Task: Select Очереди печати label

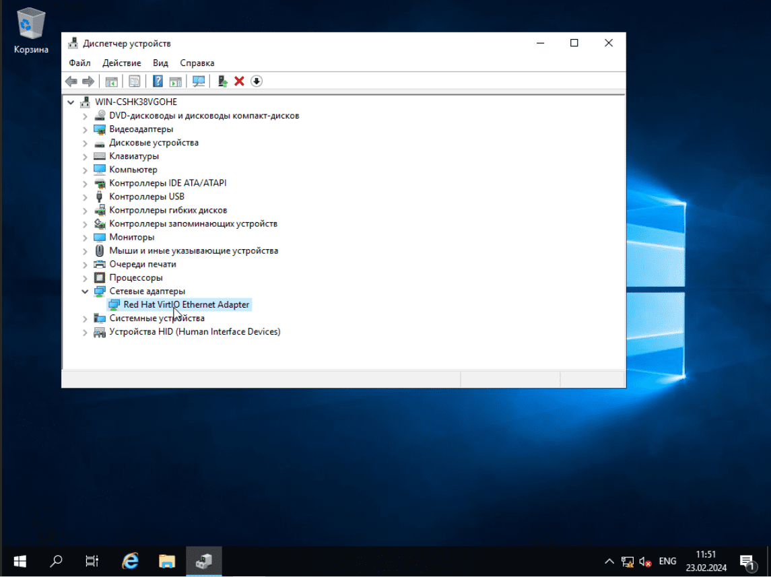Action: click(x=143, y=264)
